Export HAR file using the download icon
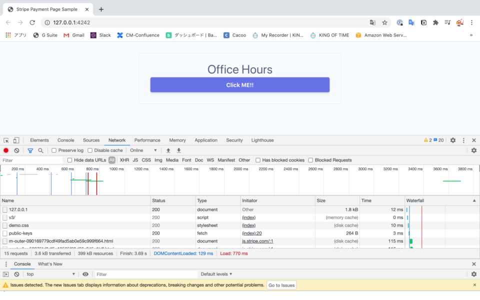The width and height of the screenshot is (480, 300). [x=178, y=150]
